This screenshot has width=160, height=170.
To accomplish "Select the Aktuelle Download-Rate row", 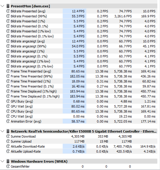I will 81,146.
